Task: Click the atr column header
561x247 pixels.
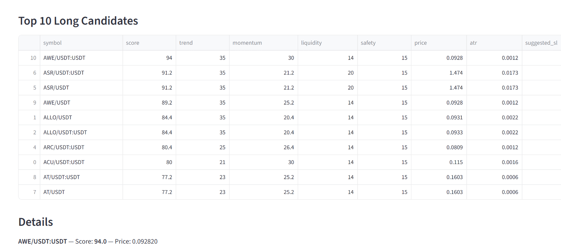Action: pyautogui.click(x=473, y=43)
